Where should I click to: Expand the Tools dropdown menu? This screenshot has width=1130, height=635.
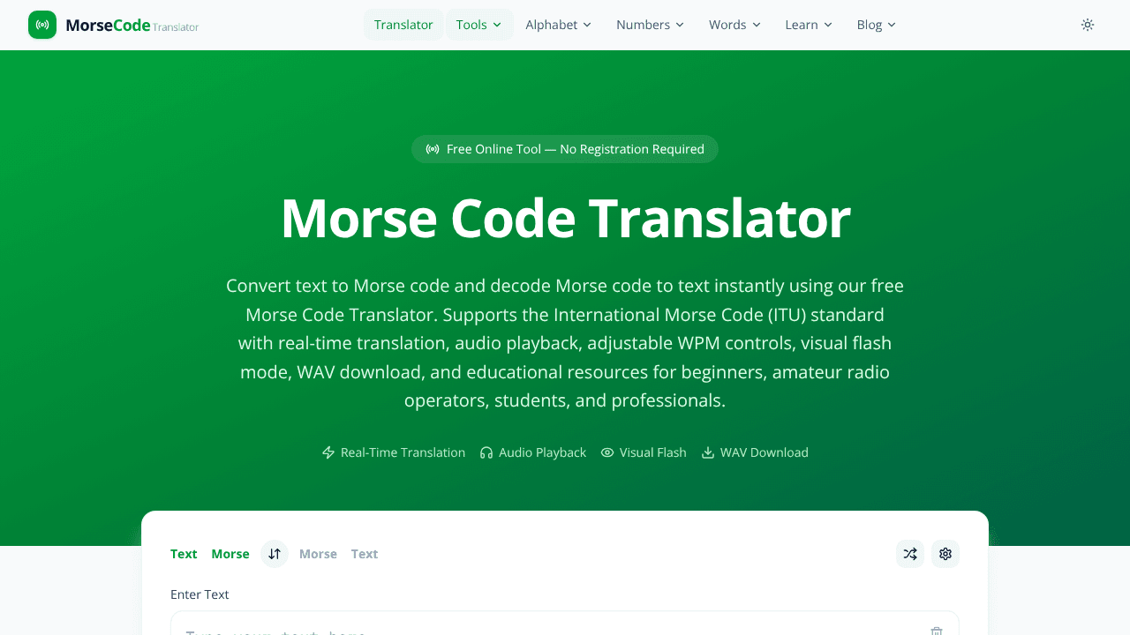click(x=479, y=25)
